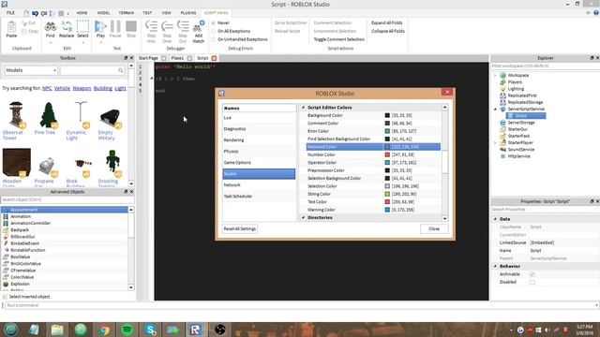Insert the Observation Tower model
This screenshot has width=600, height=337.
point(16,115)
